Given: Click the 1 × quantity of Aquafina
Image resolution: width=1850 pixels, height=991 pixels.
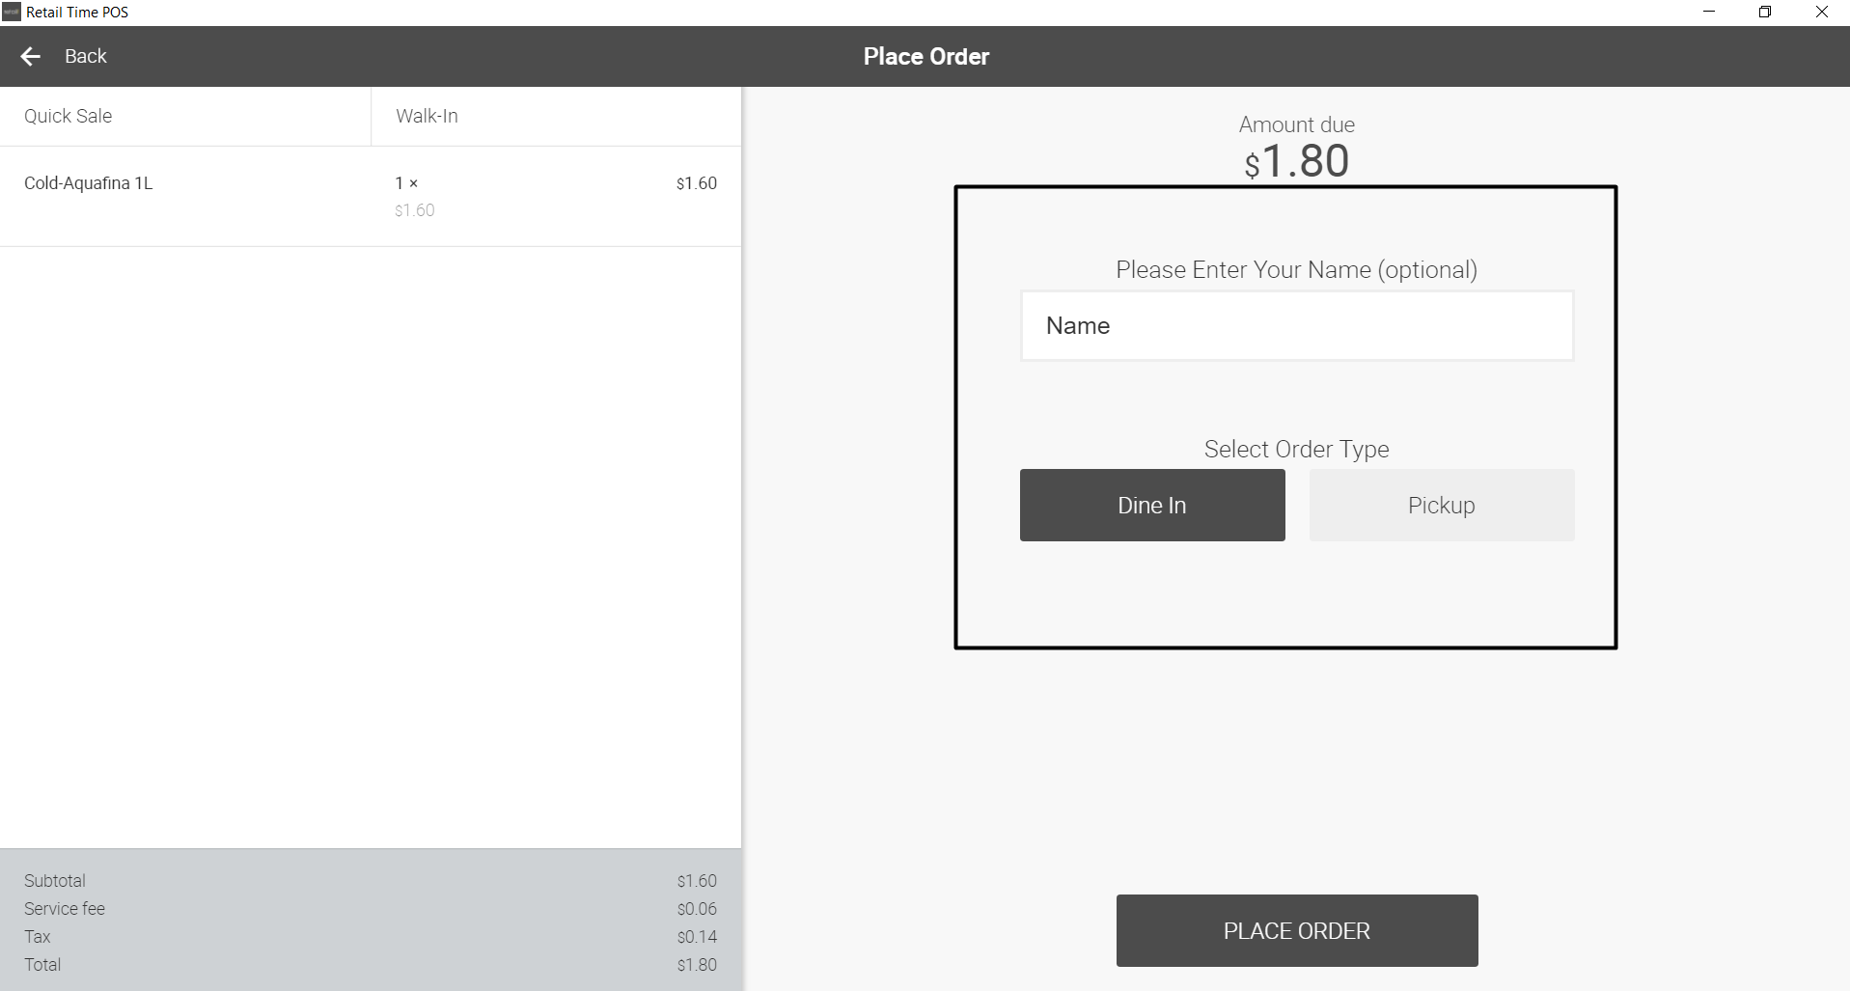Looking at the screenshot, I should 406,183.
